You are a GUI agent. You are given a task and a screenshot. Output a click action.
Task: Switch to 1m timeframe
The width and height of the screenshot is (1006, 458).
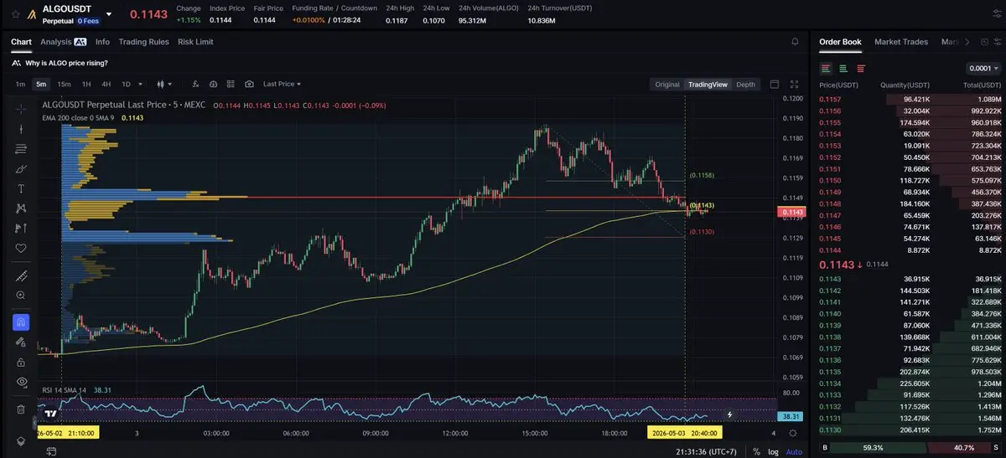[x=20, y=84]
